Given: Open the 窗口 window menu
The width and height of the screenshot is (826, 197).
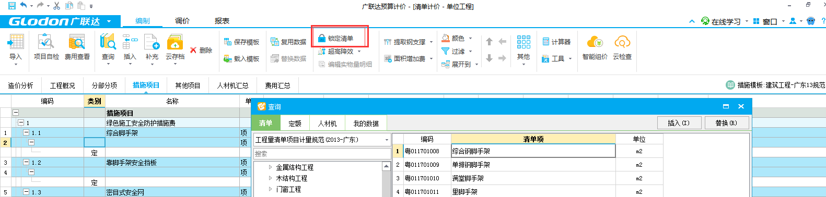Looking at the screenshot, I should point(765,21).
